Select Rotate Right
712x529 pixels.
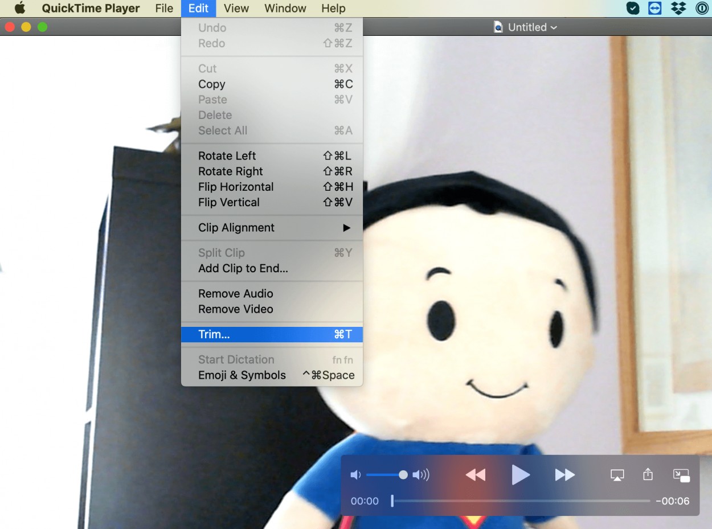click(272, 171)
